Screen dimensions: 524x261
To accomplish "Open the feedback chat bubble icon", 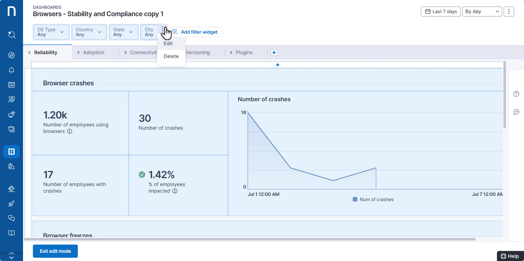I will 516,112.
